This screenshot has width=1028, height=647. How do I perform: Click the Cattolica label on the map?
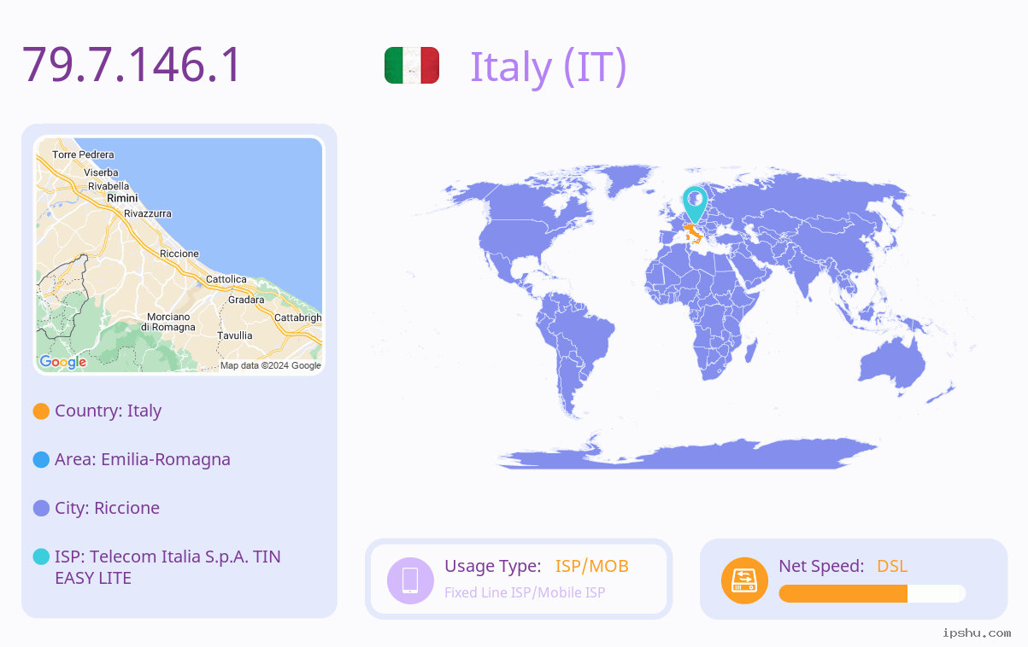tap(226, 279)
